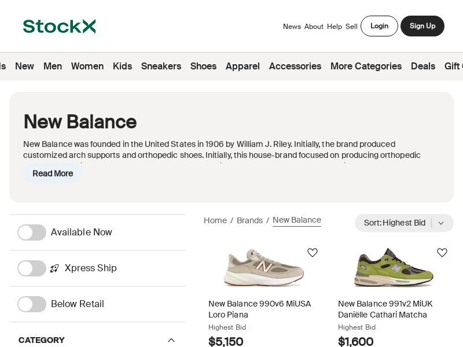Select the Apparel navigation item
This screenshot has height=347, width=463.
pos(242,66)
